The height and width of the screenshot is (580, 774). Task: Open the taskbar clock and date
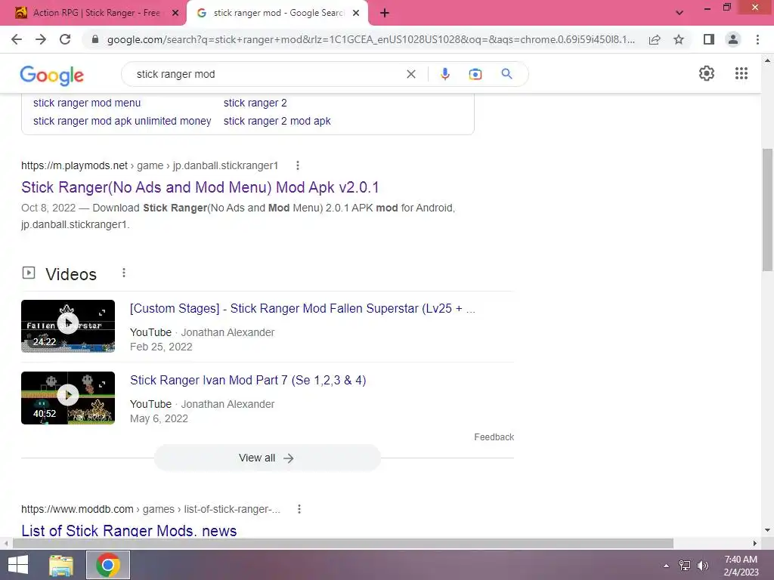click(741, 566)
